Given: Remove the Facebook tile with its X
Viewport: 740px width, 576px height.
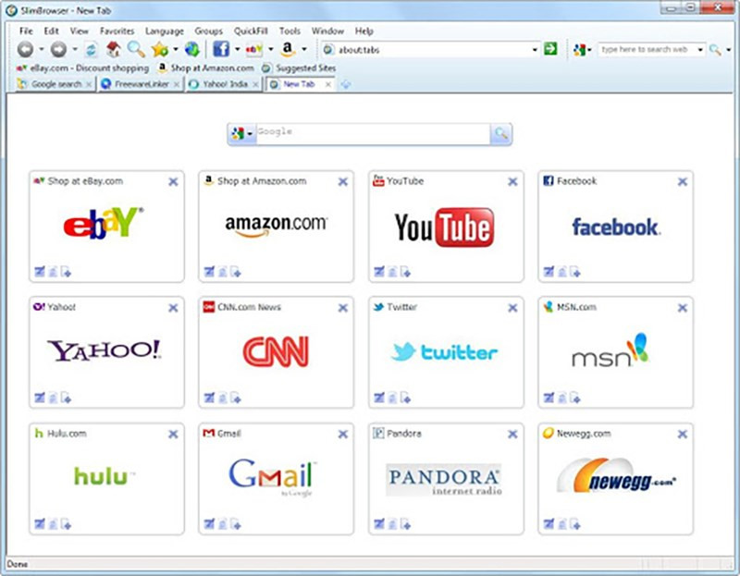Looking at the screenshot, I should pos(683,181).
